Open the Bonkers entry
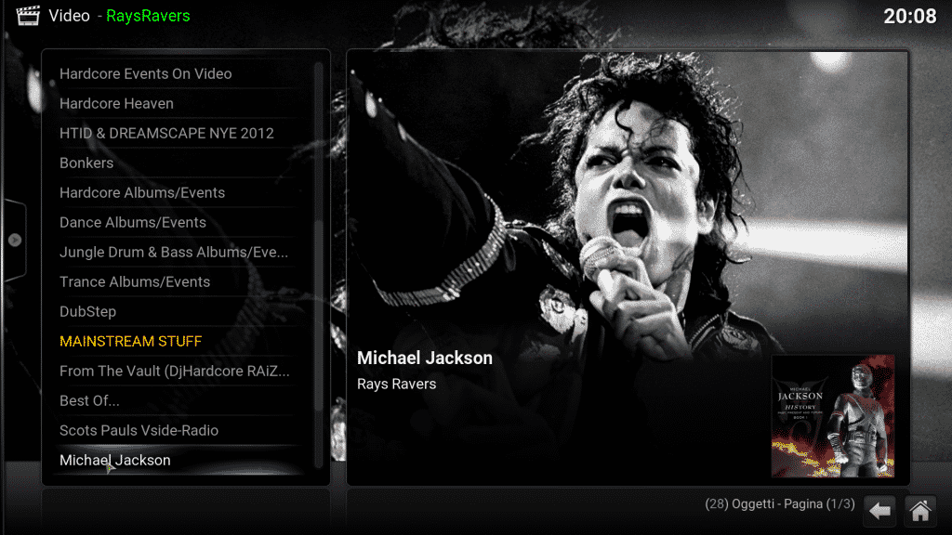The width and height of the screenshot is (952, 535). (179, 163)
